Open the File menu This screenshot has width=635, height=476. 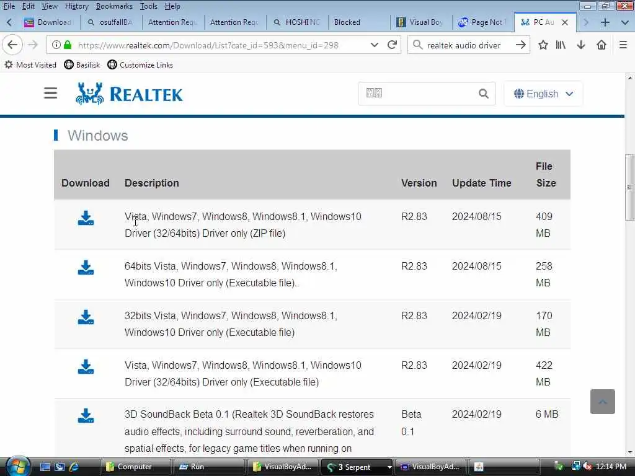(9, 6)
